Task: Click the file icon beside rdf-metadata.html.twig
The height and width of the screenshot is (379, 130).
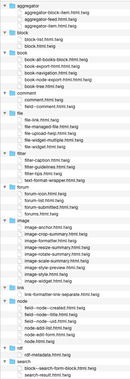Action: pyautogui.click(x=20, y=355)
